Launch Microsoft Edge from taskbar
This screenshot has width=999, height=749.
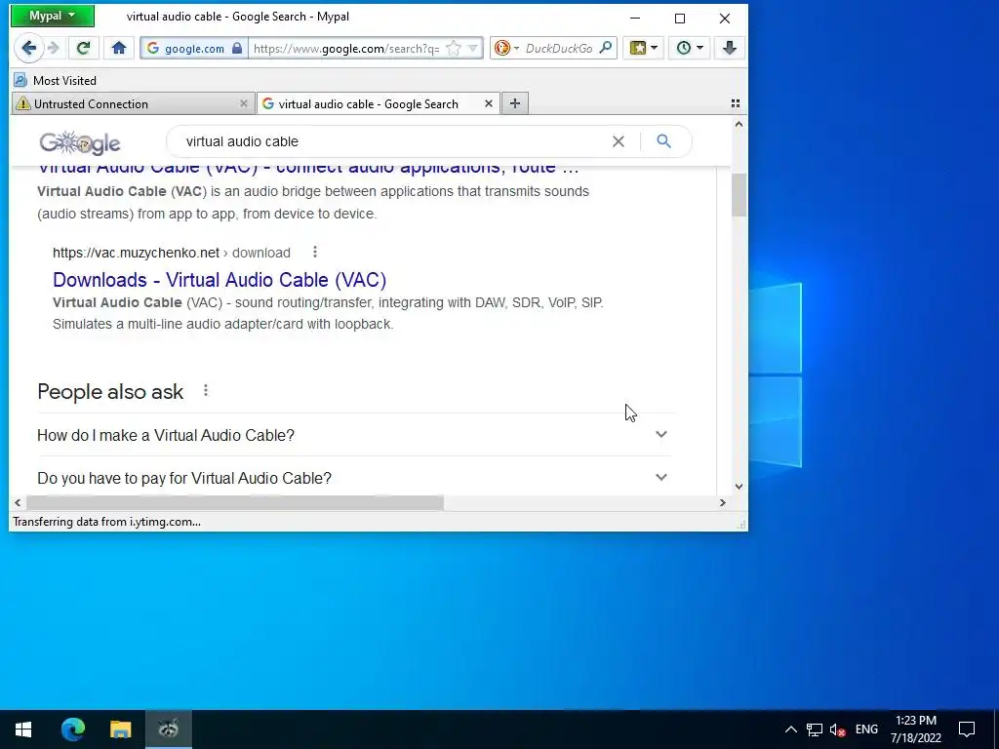(72, 729)
